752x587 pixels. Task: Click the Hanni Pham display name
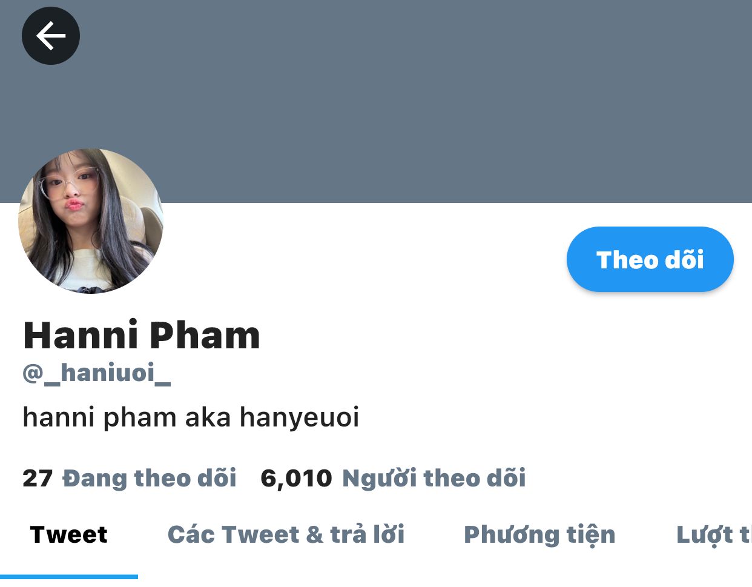point(142,335)
